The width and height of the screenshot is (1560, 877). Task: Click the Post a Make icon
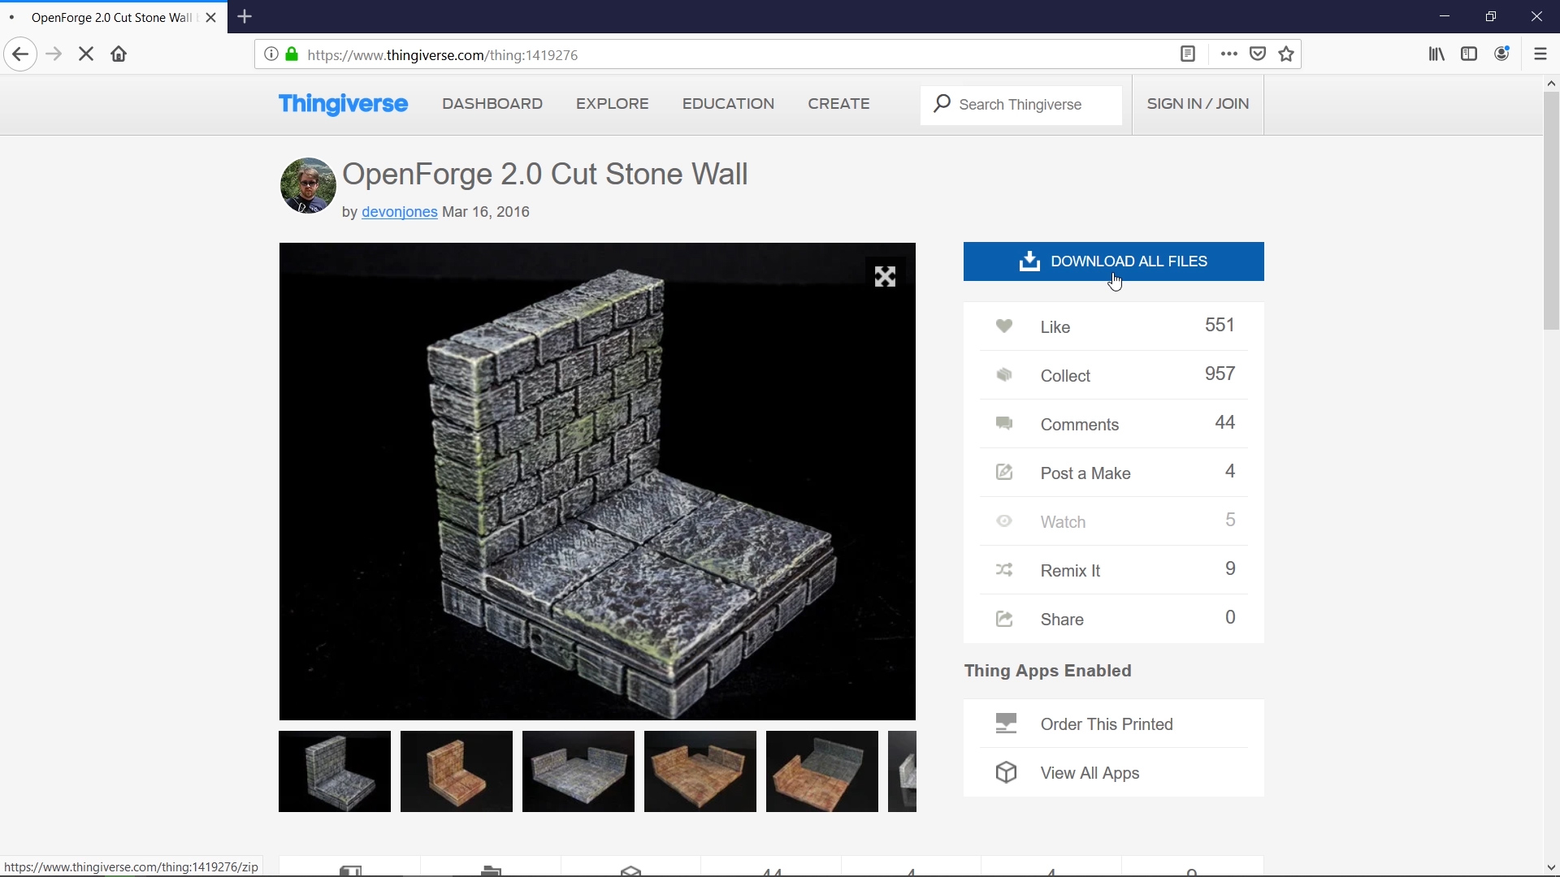pos(1003,473)
